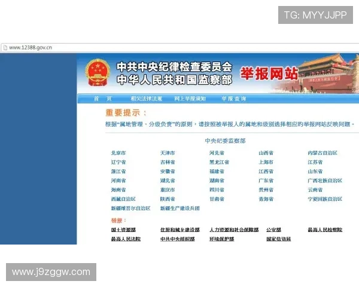Screen dimensions: 359x287
Task: Select the 吉林省 link
Action: (x=168, y=162)
